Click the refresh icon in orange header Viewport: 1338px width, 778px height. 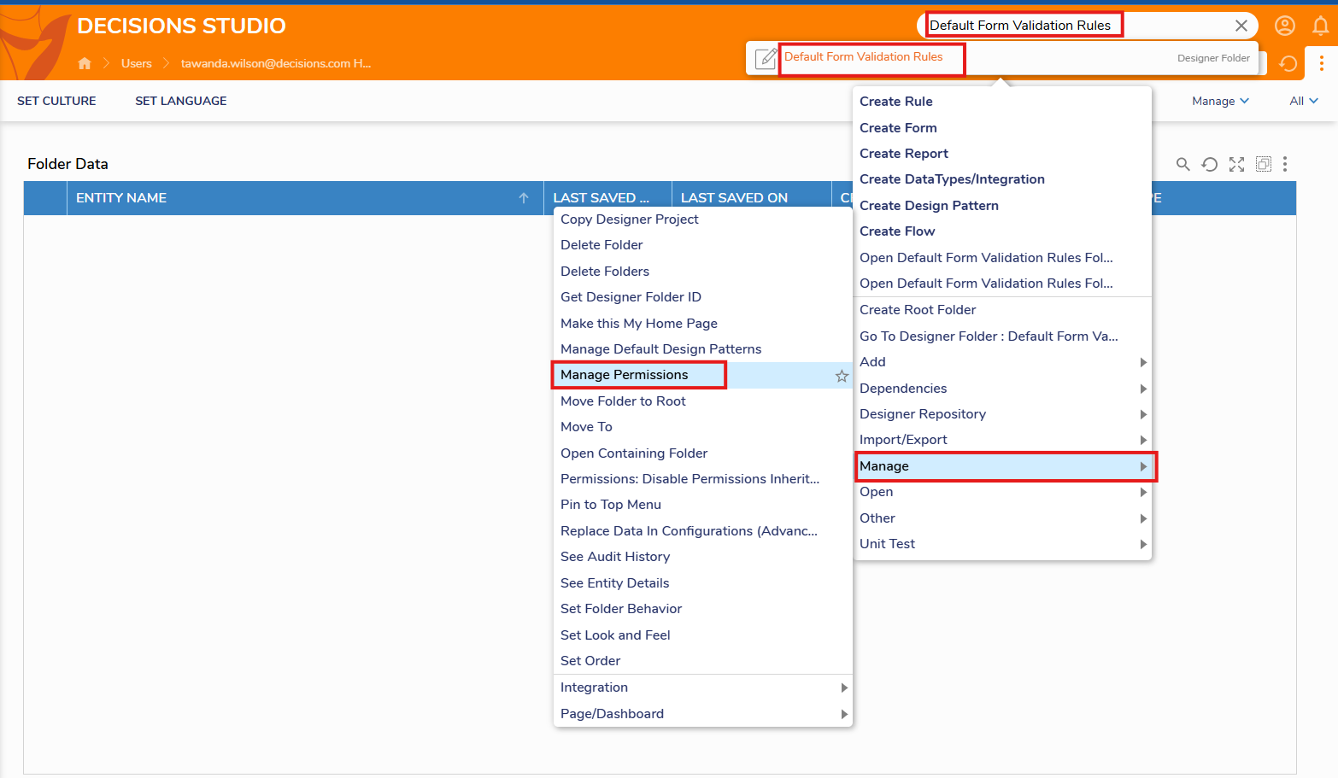coord(1288,63)
